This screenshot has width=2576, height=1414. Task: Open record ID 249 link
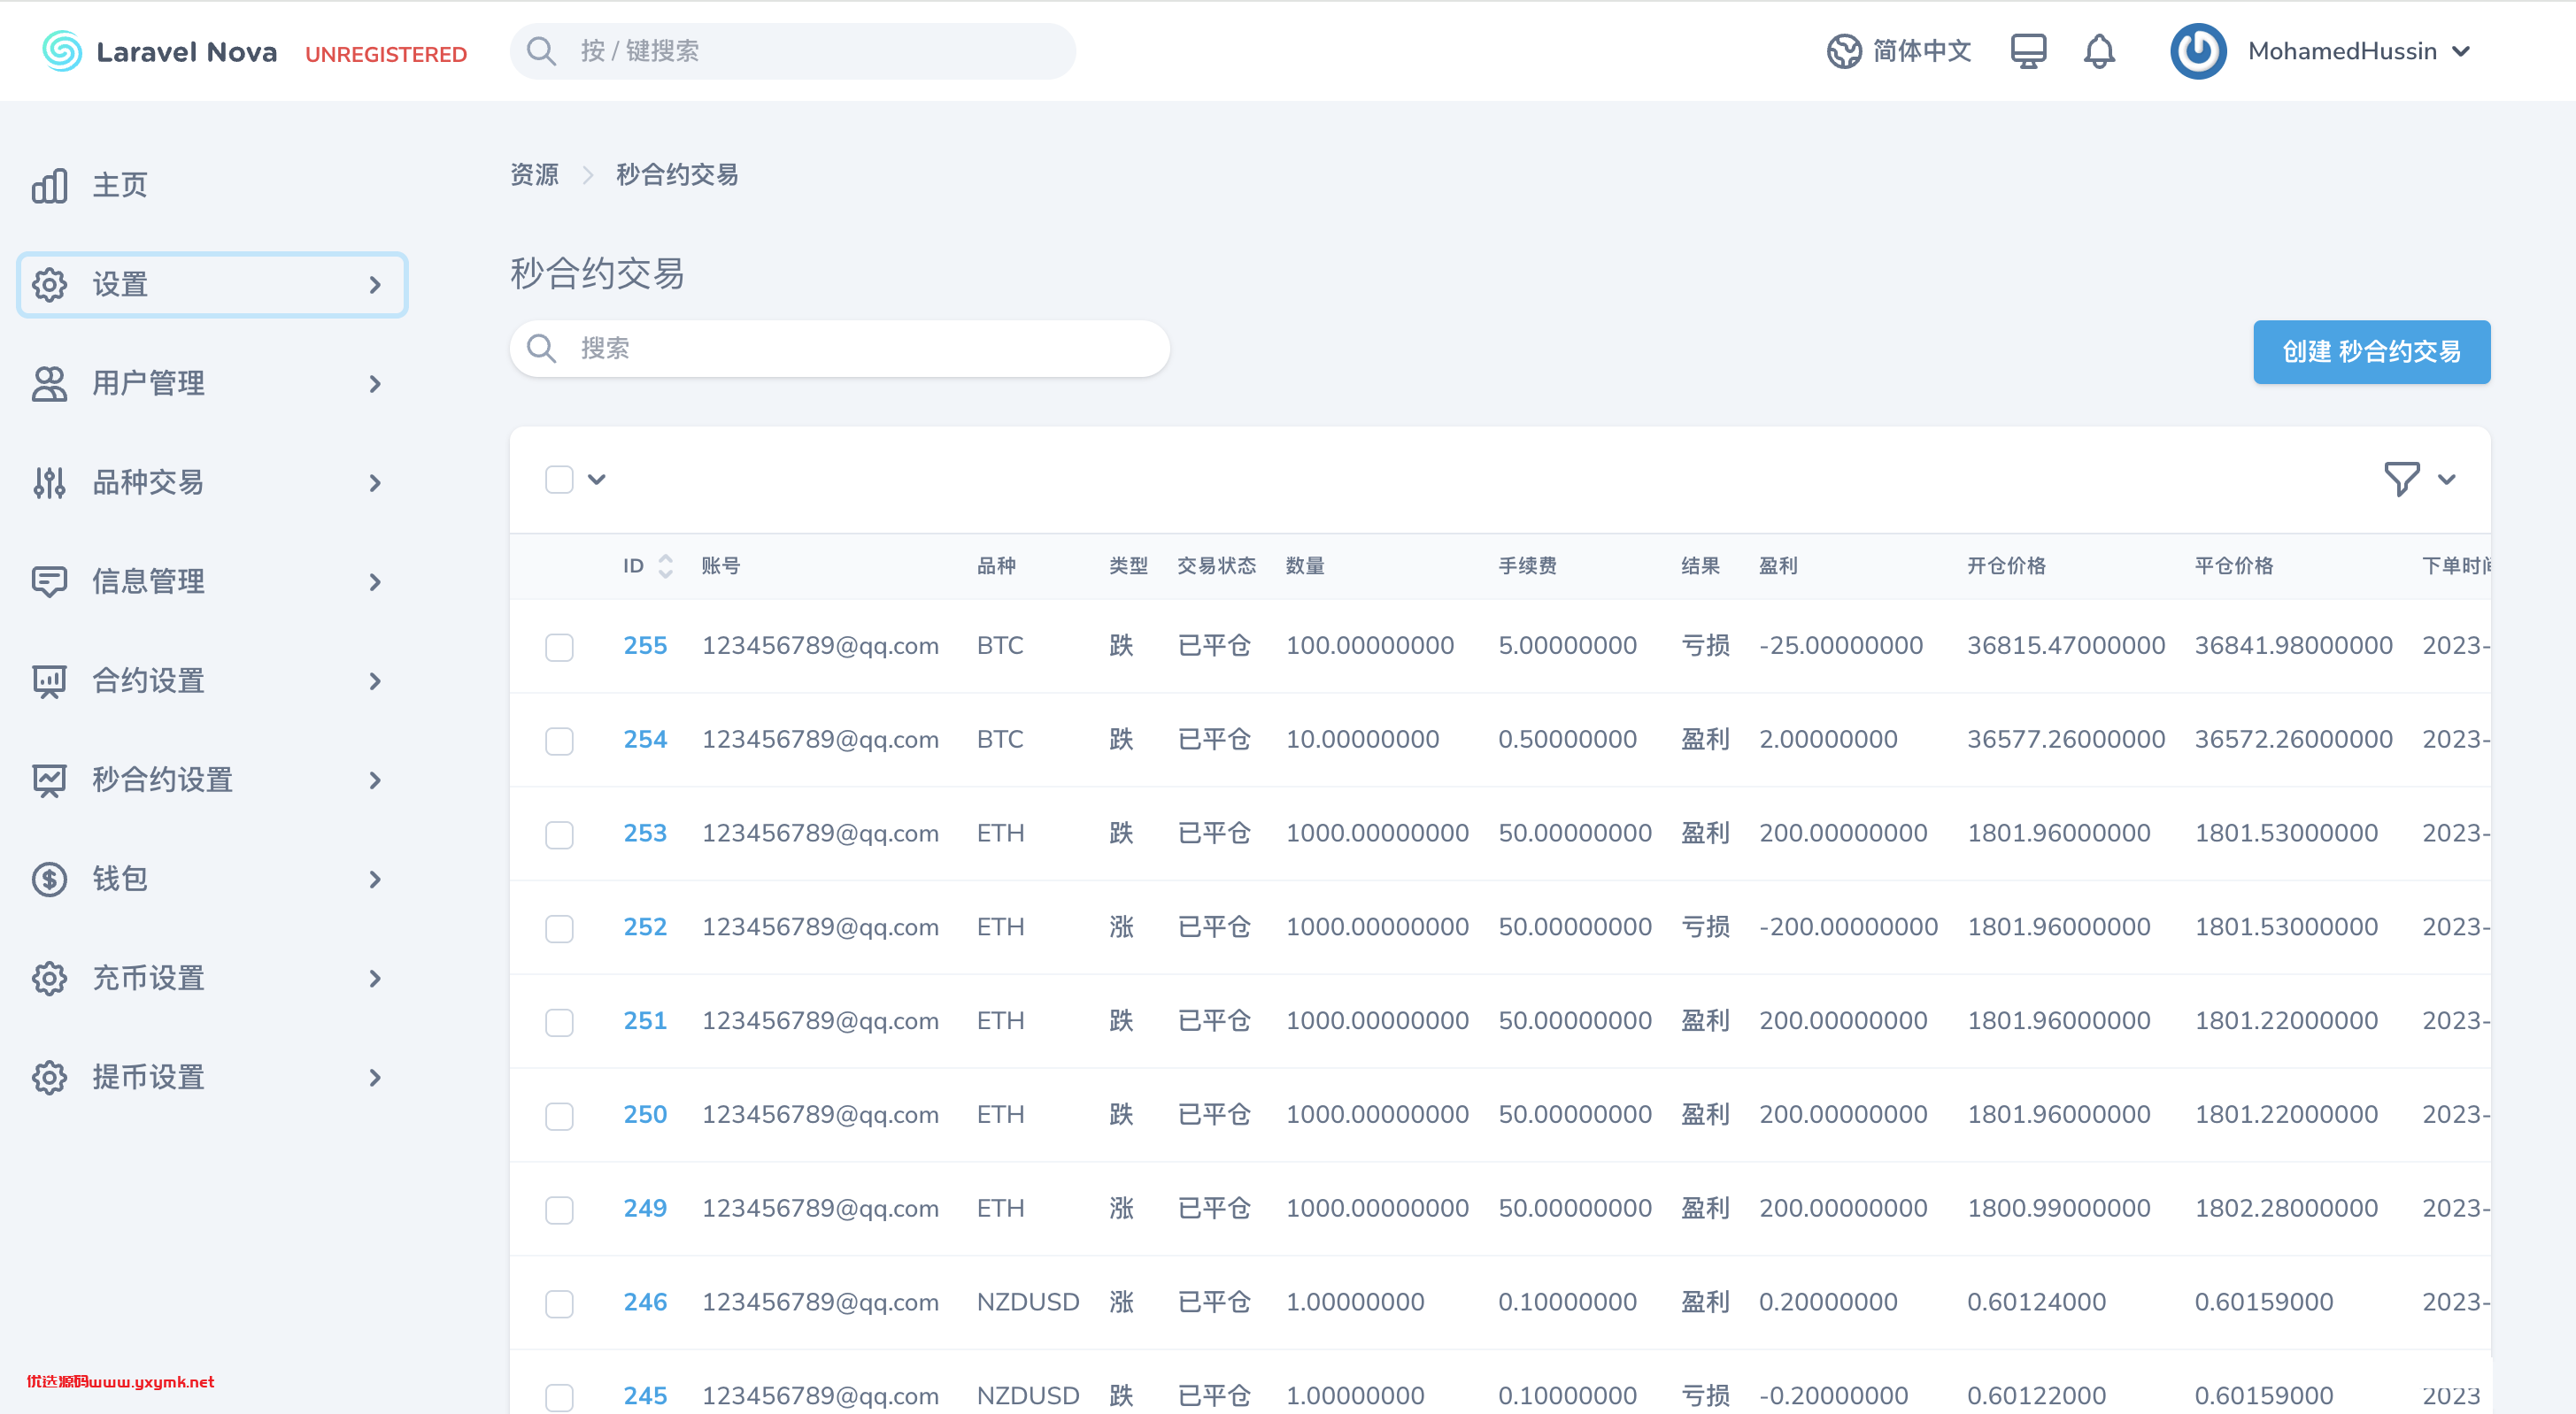(x=645, y=1208)
